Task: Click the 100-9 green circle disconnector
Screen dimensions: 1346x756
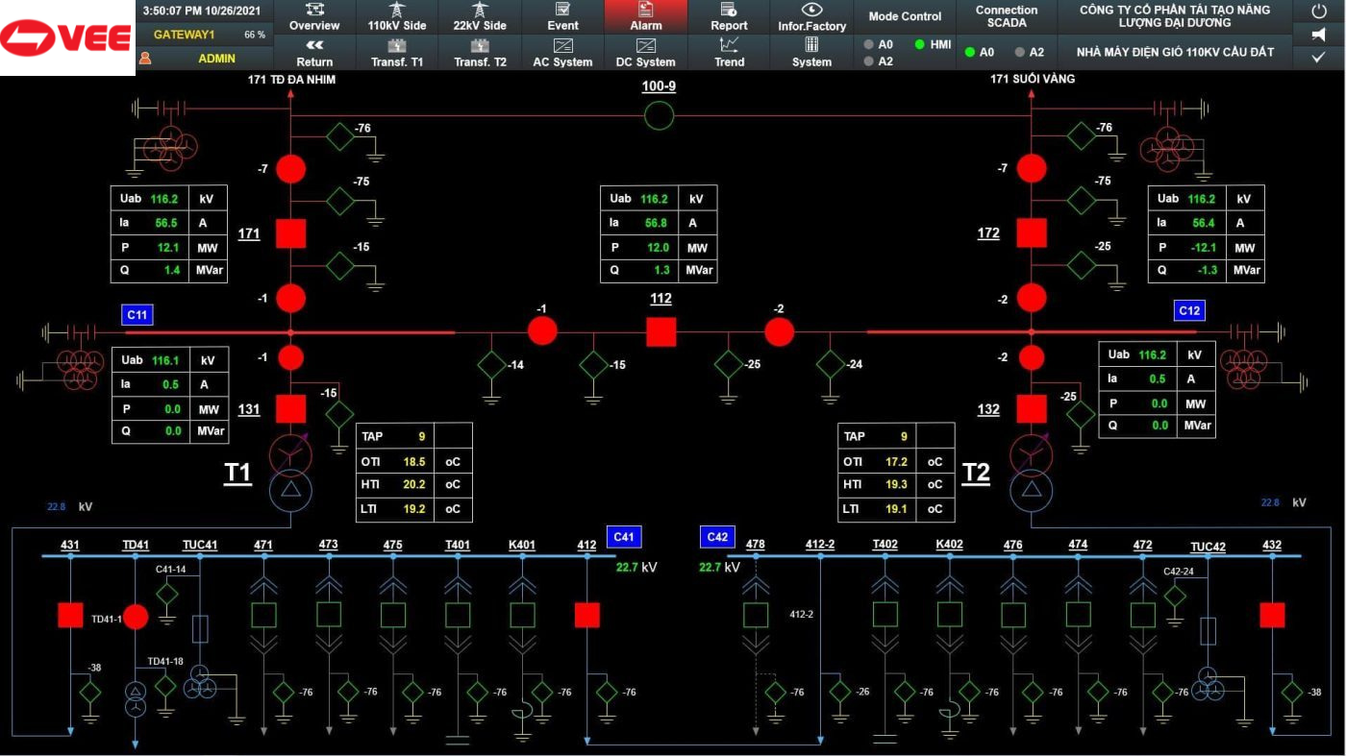Action: (x=659, y=116)
